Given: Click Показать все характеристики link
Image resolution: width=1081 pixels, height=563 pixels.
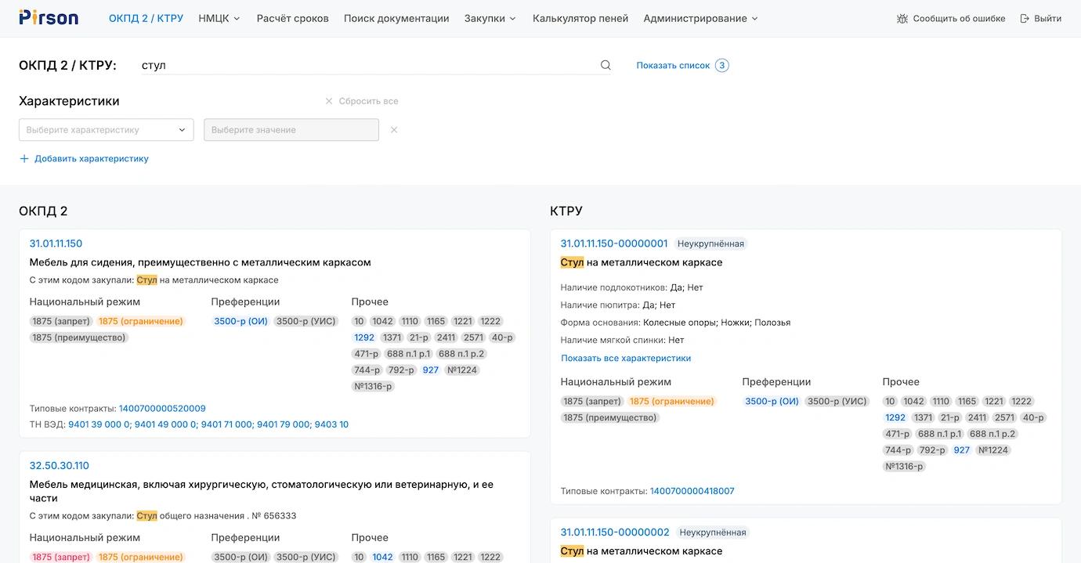Looking at the screenshot, I should pos(626,358).
